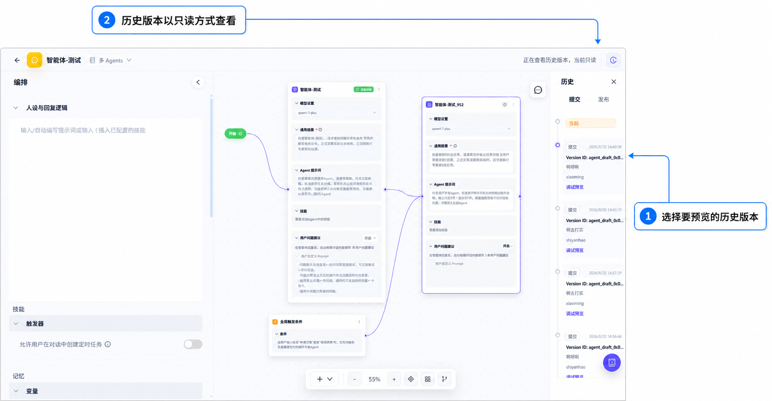Close the 历史 panel

pyautogui.click(x=614, y=82)
